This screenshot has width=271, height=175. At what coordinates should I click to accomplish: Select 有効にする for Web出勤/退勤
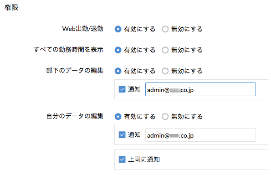click(118, 29)
